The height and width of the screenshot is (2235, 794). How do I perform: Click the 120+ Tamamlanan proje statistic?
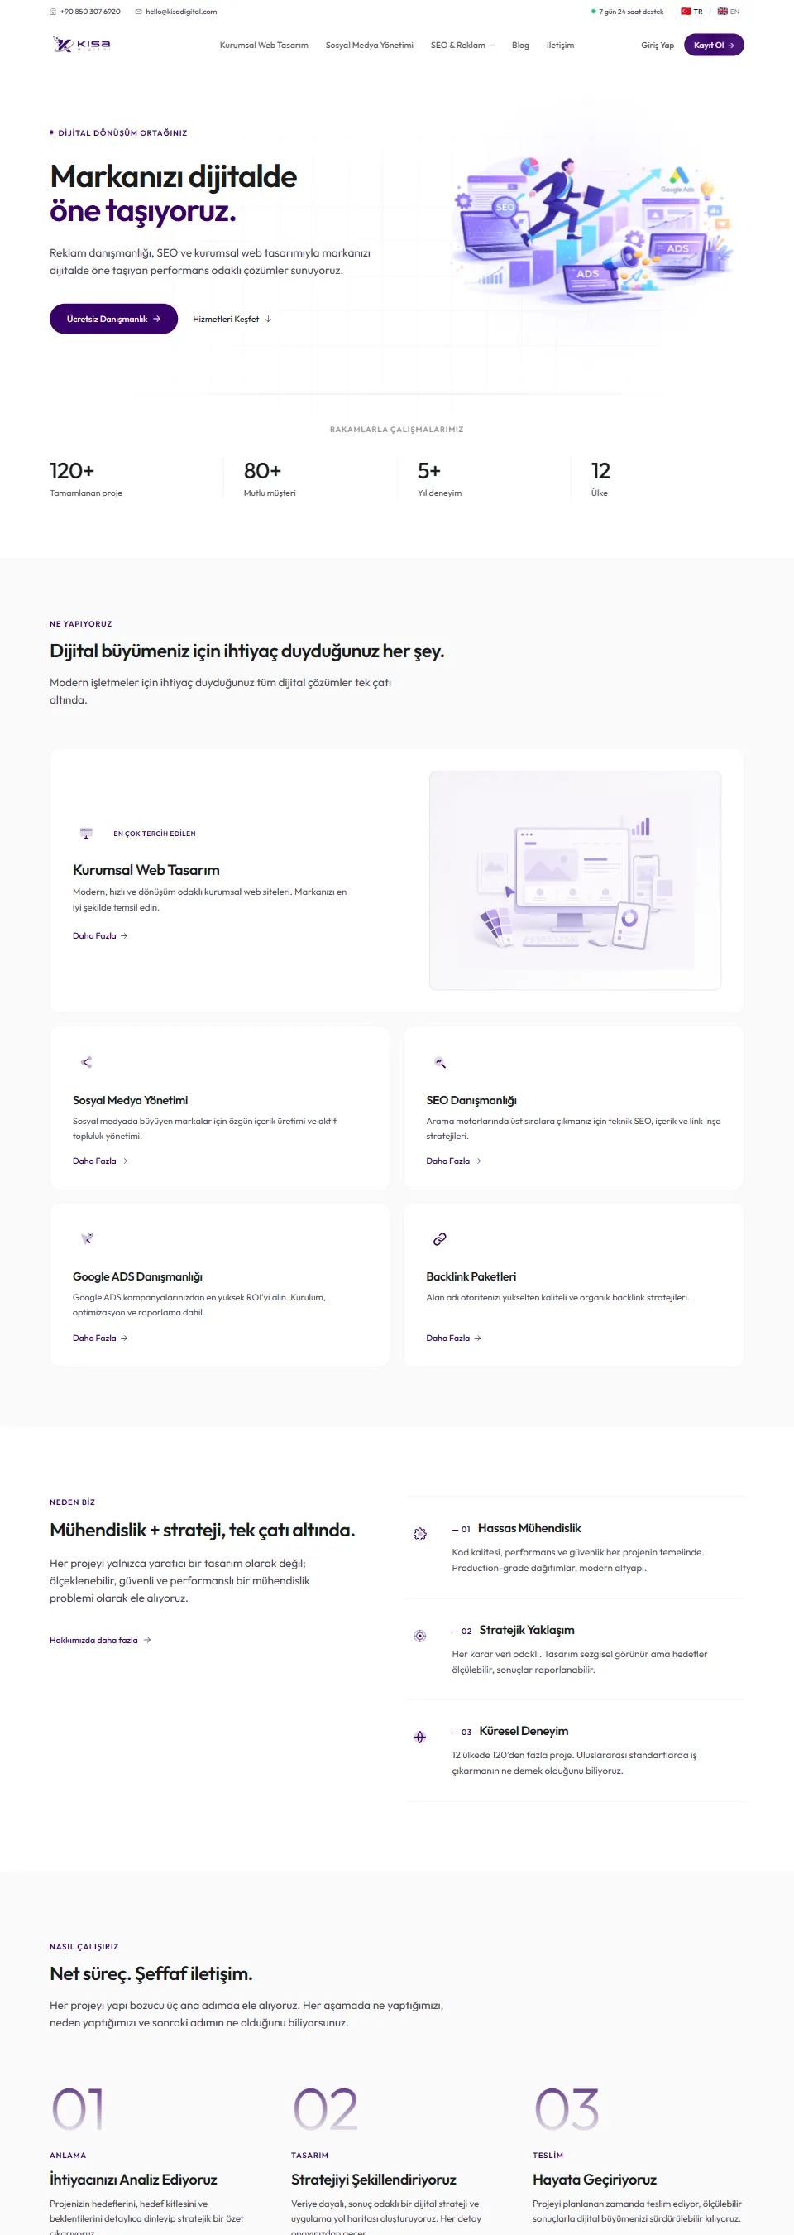(86, 479)
